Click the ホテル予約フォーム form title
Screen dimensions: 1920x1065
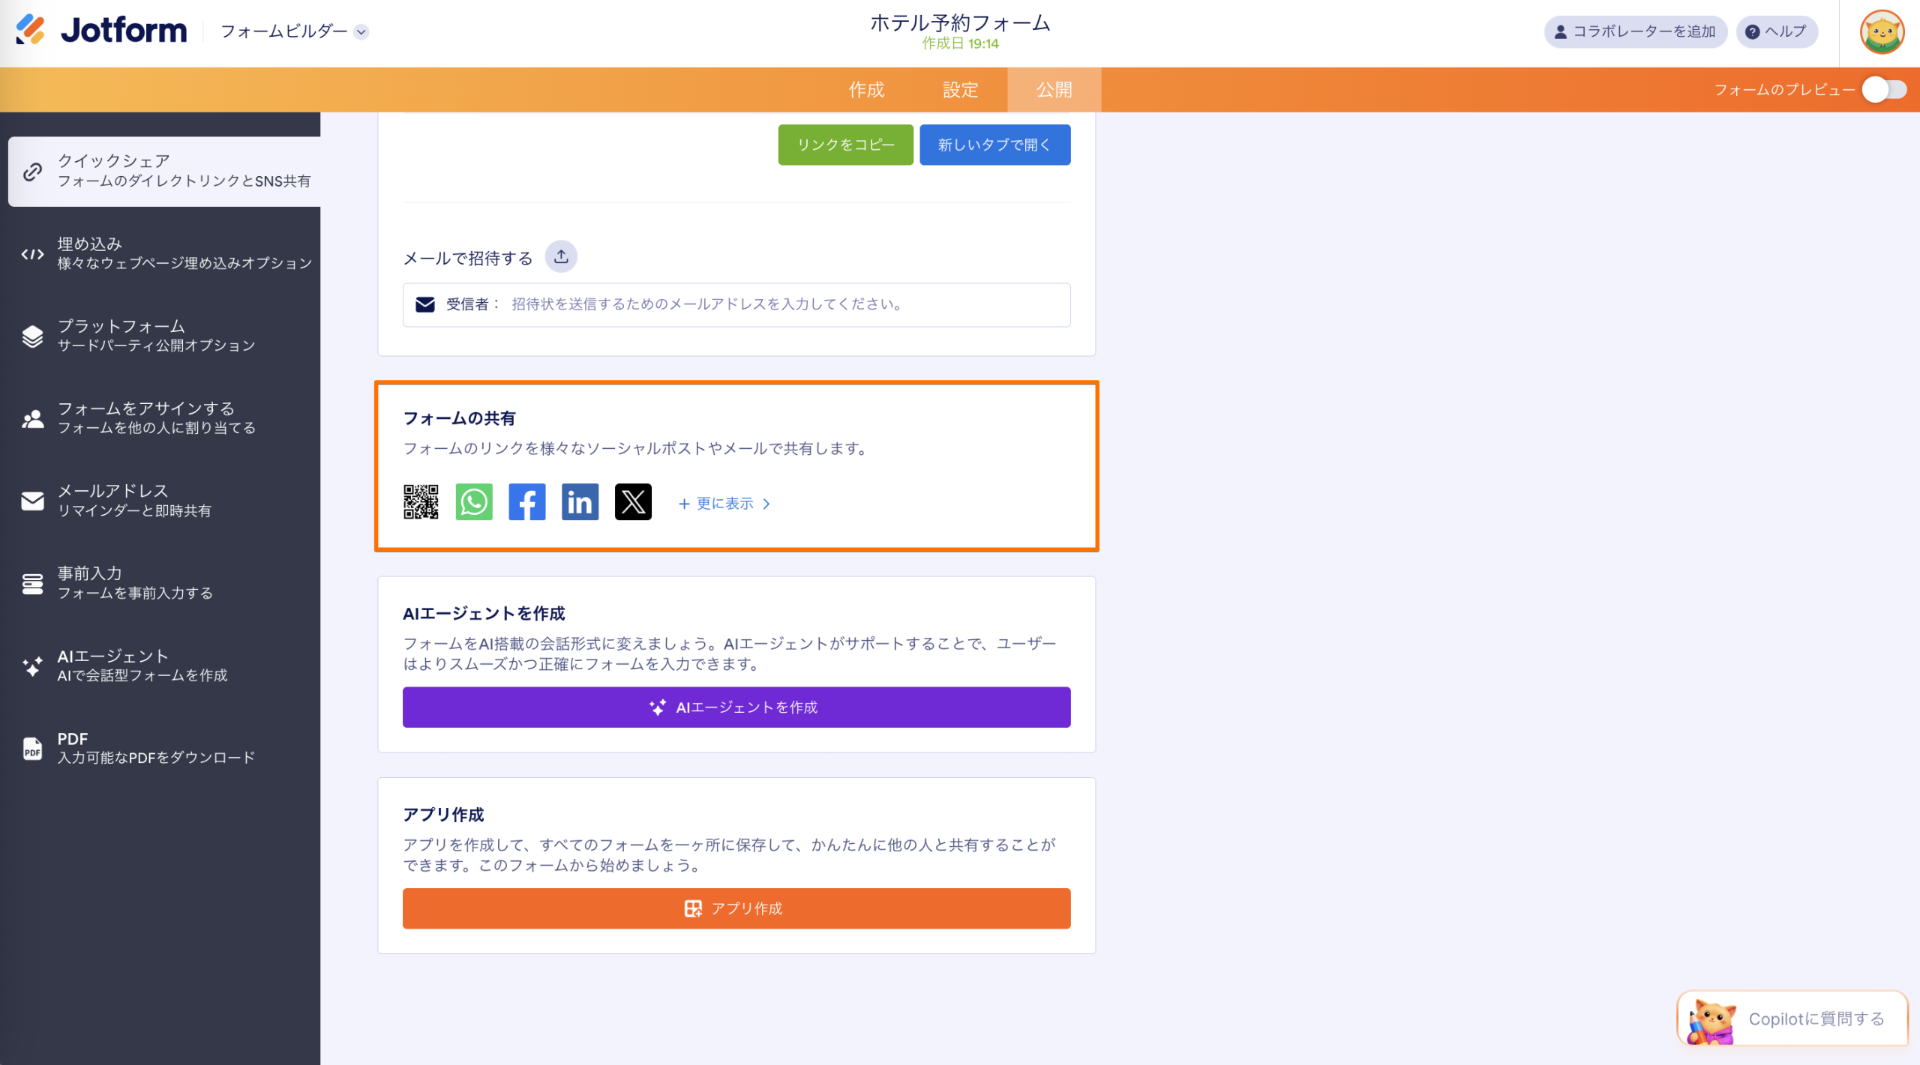(960, 22)
